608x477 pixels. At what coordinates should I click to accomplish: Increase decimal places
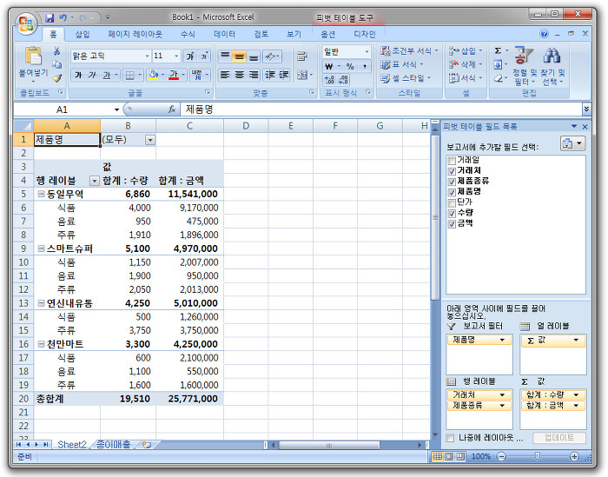click(329, 80)
